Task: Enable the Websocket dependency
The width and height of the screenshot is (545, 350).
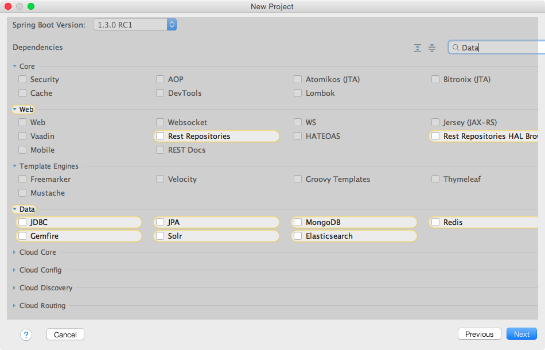Action: point(160,122)
